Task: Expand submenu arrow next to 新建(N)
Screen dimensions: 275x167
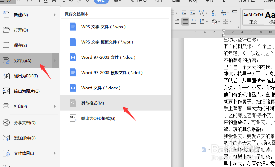Action: [55, 15]
